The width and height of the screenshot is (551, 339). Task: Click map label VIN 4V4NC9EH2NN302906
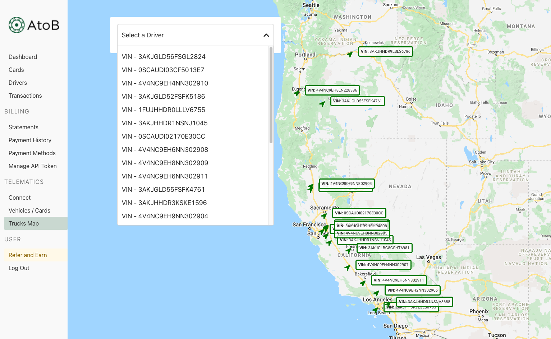(412, 290)
